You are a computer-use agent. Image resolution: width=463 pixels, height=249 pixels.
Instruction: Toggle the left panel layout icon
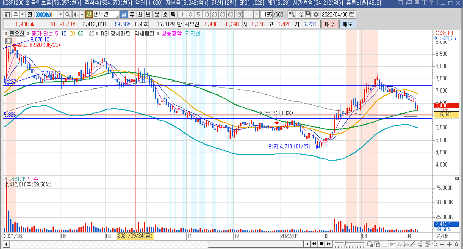tap(7, 14)
